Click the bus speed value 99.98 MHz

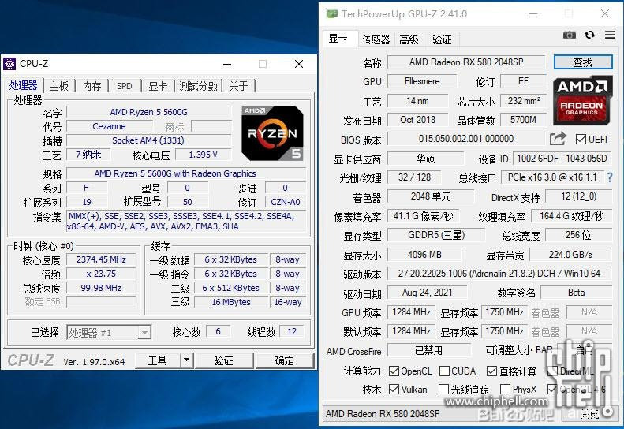click(x=101, y=288)
